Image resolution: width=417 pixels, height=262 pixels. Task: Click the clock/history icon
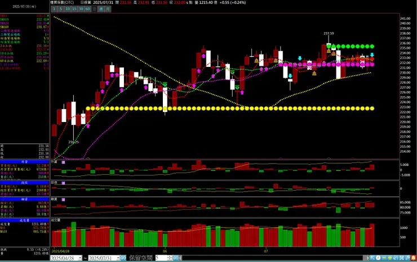coord(378,258)
